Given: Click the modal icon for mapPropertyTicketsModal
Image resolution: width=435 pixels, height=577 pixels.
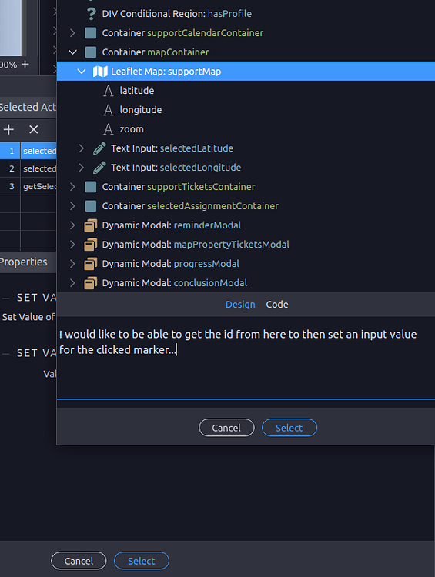Looking at the screenshot, I should [x=91, y=245].
